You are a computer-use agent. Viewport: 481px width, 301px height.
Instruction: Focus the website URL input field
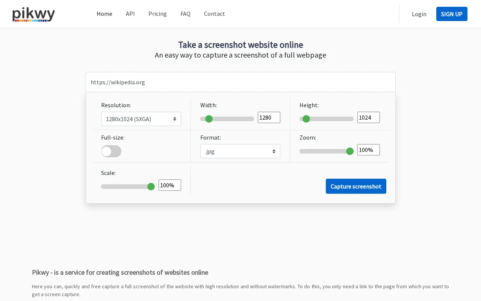tap(240, 82)
